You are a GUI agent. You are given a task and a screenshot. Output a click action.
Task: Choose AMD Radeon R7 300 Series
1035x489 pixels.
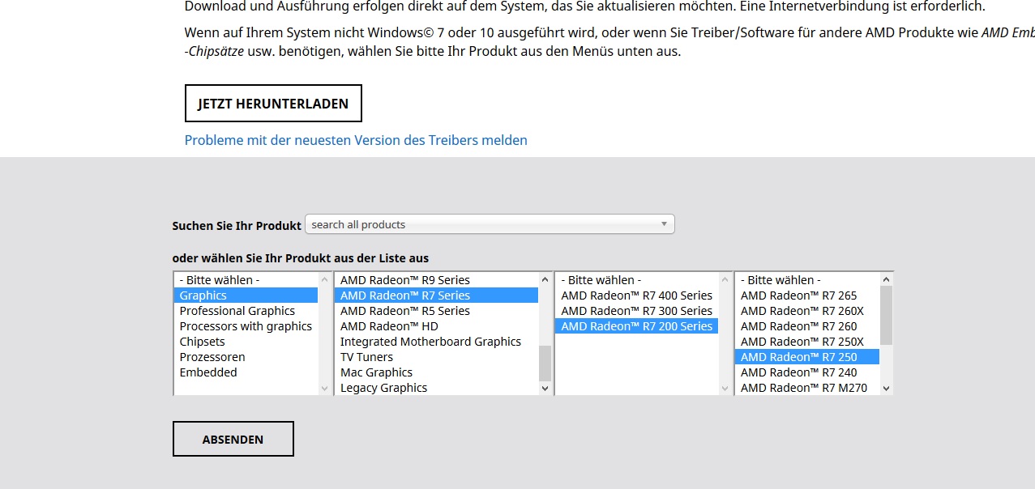point(637,311)
